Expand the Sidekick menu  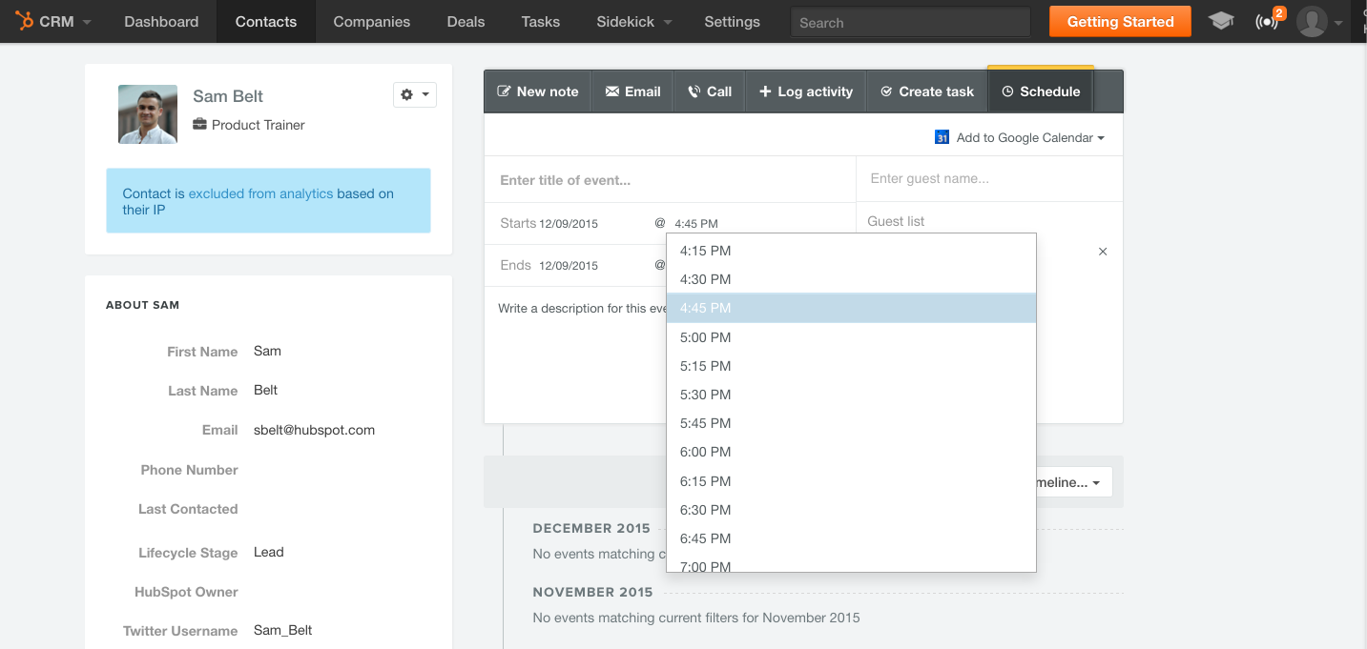633,21
